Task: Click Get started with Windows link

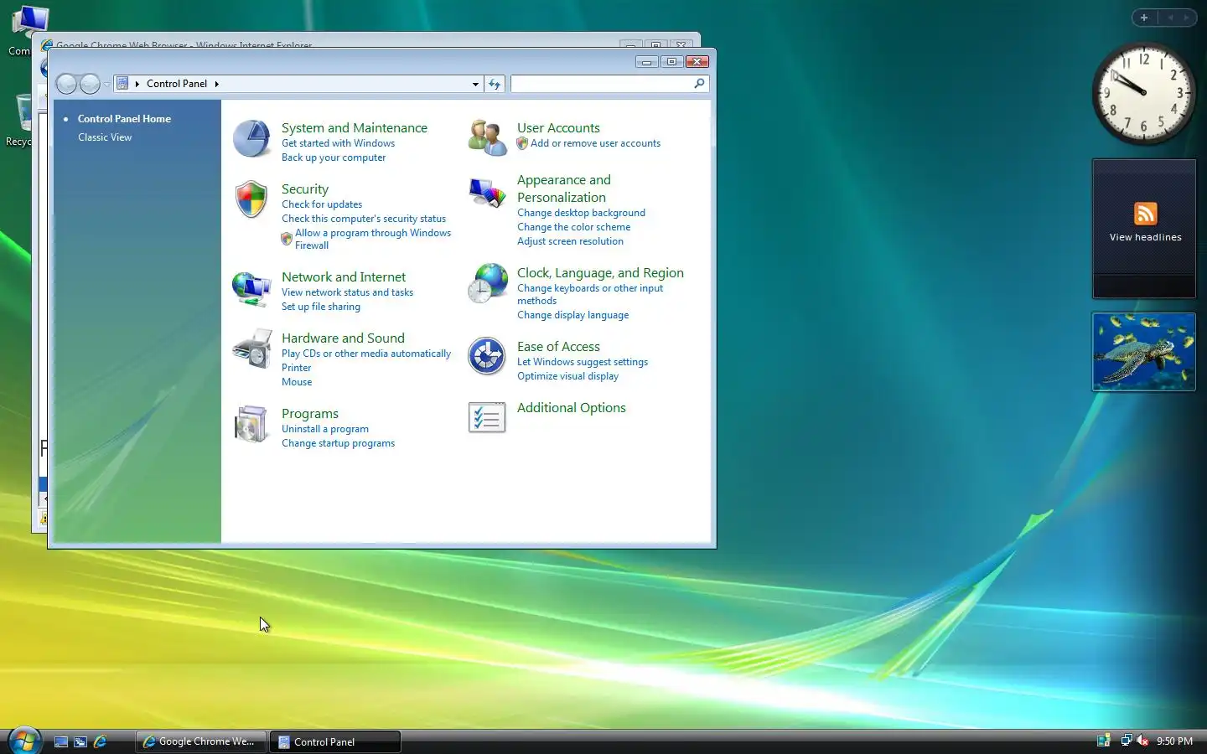Action: (x=338, y=143)
